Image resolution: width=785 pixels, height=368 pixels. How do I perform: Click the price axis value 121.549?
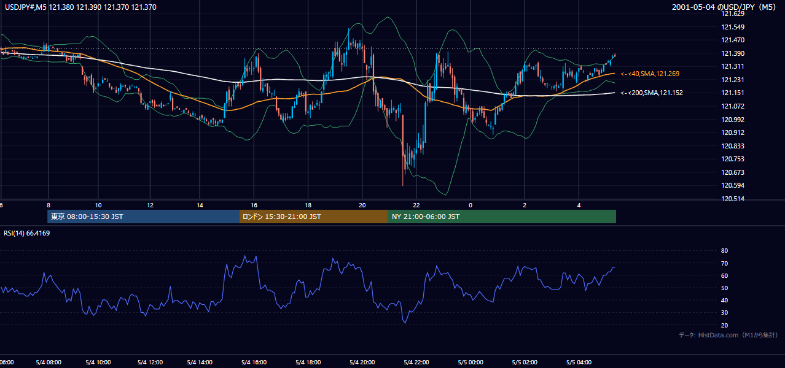pos(732,28)
